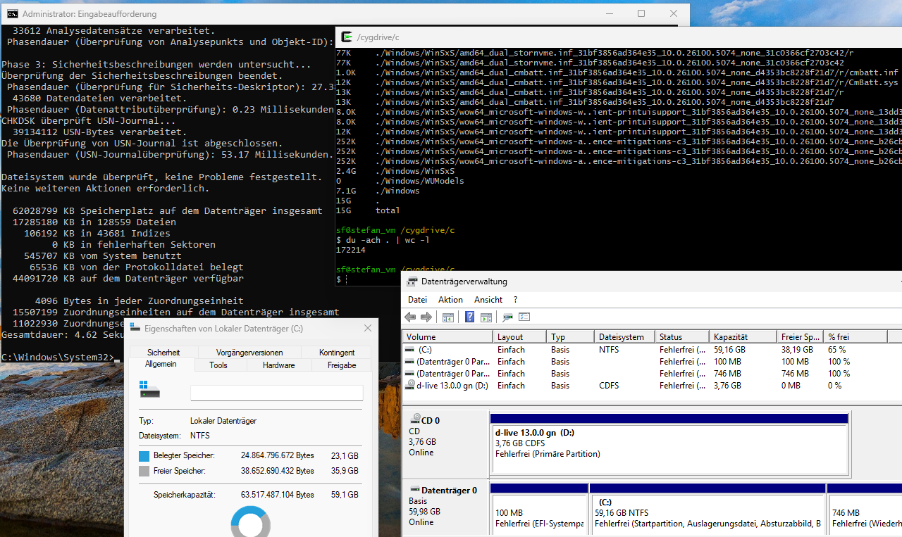Screen dimensions: 902x537
Task: Toggle the action pane toolbar icon
Action: pyautogui.click(x=486, y=317)
